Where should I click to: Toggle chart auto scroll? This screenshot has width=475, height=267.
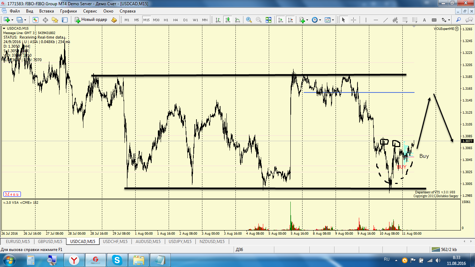[281, 20]
